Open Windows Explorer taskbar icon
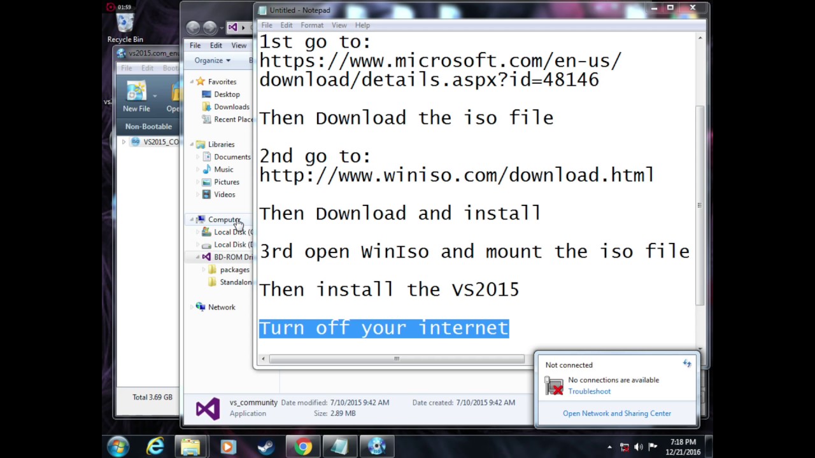Viewport: 815px width, 458px height. (190, 447)
